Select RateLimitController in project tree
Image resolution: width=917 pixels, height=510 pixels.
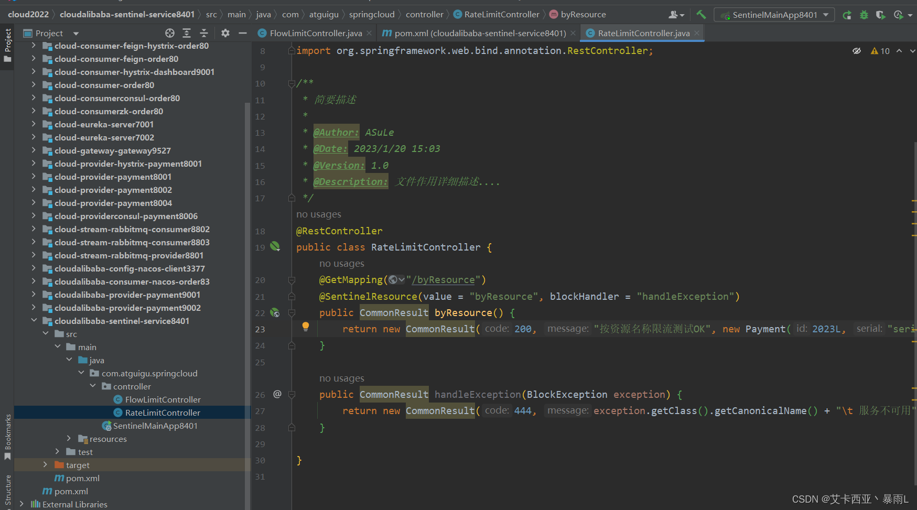click(163, 413)
